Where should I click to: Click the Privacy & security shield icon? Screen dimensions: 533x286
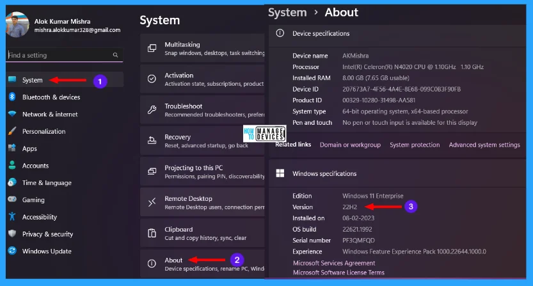coord(12,234)
